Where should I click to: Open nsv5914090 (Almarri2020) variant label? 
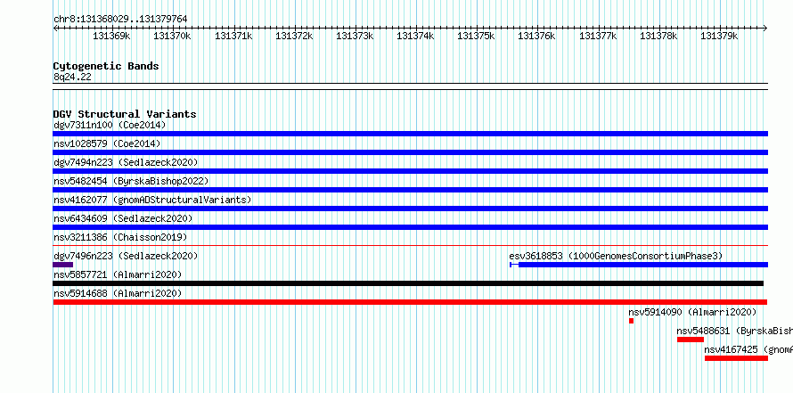click(693, 312)
